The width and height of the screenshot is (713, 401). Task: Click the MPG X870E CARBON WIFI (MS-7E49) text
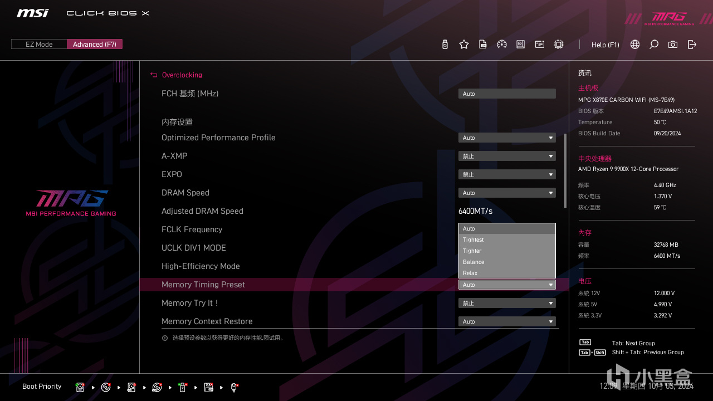(x=626, y=100)
